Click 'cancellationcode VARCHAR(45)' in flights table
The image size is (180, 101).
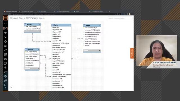pos(62,74)
